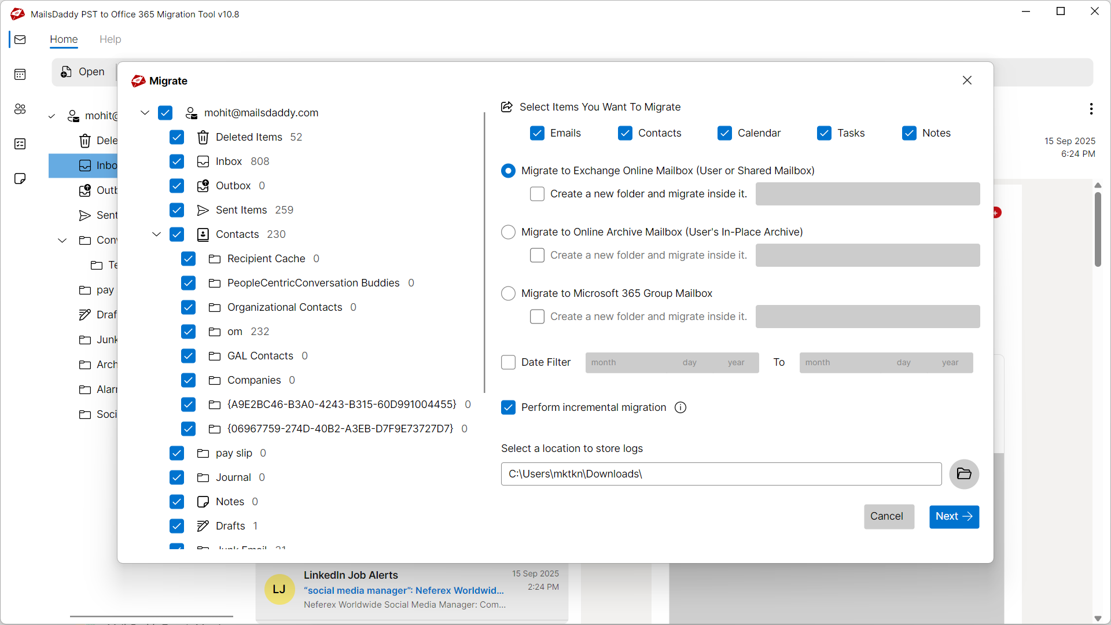
Task: Browse for a log folder location
Action: click(x=964, y=474)
